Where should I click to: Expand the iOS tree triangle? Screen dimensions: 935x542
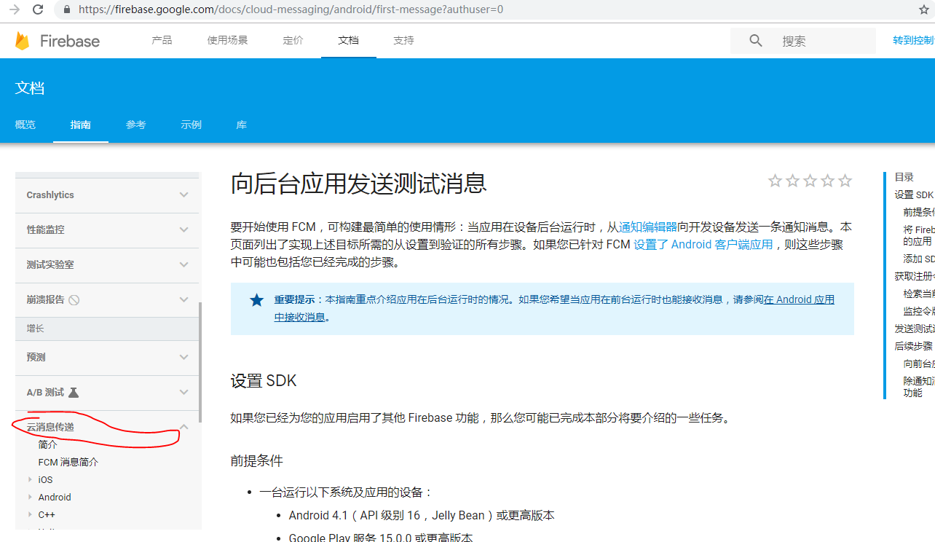30,479
